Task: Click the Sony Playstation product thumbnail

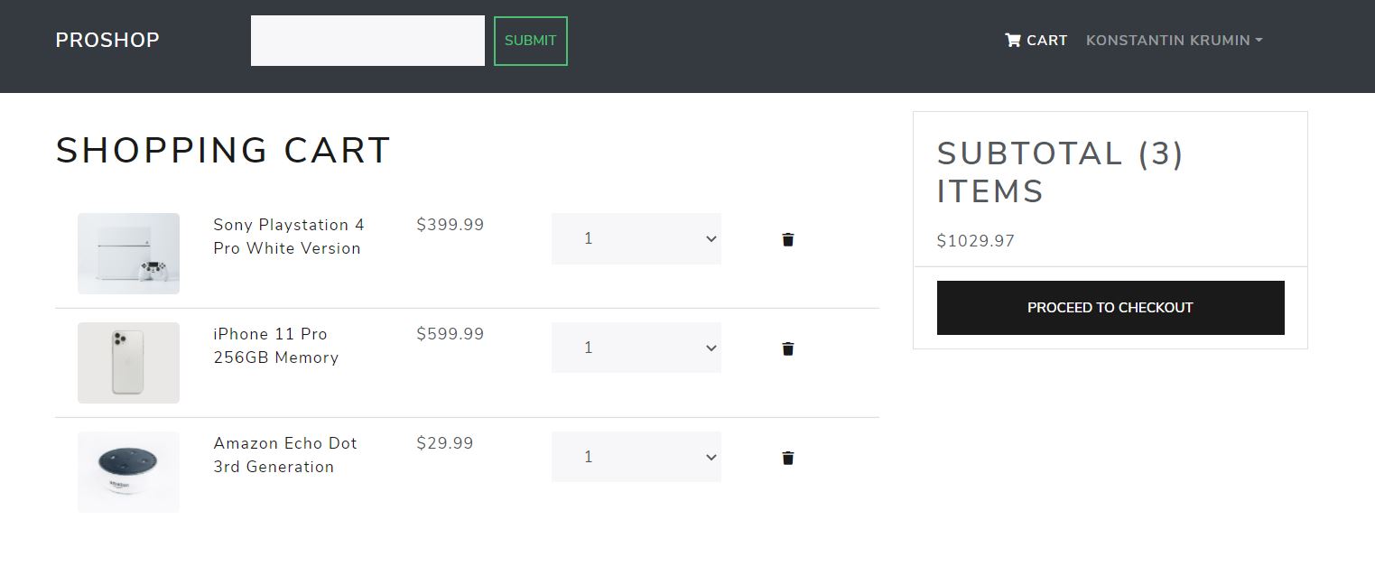Action: click(128, 254)
